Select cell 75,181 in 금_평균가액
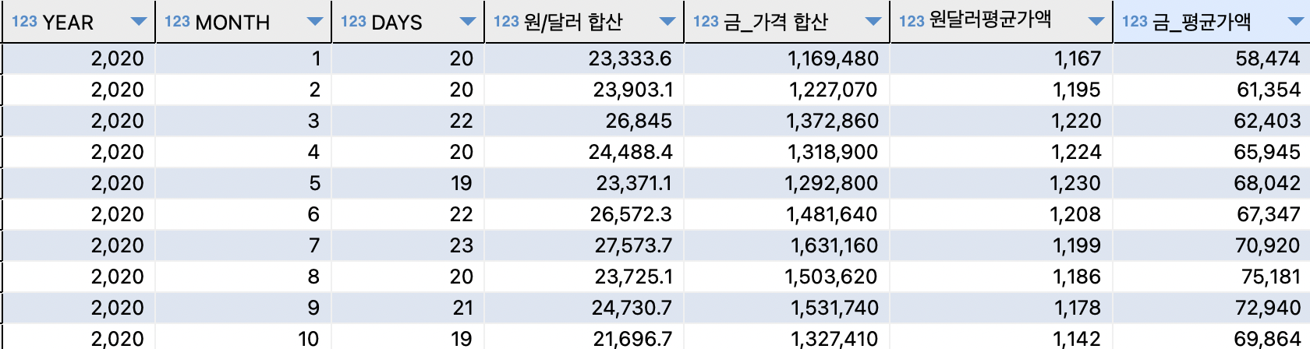Image resolution: width=1310 pixels, height=349 pixels. pos(1211,277)
